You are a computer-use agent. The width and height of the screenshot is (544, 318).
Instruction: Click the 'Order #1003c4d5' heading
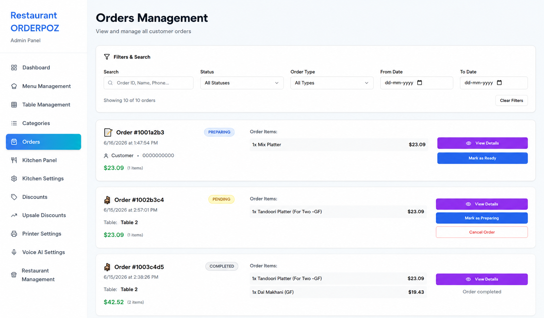[139, 267]
